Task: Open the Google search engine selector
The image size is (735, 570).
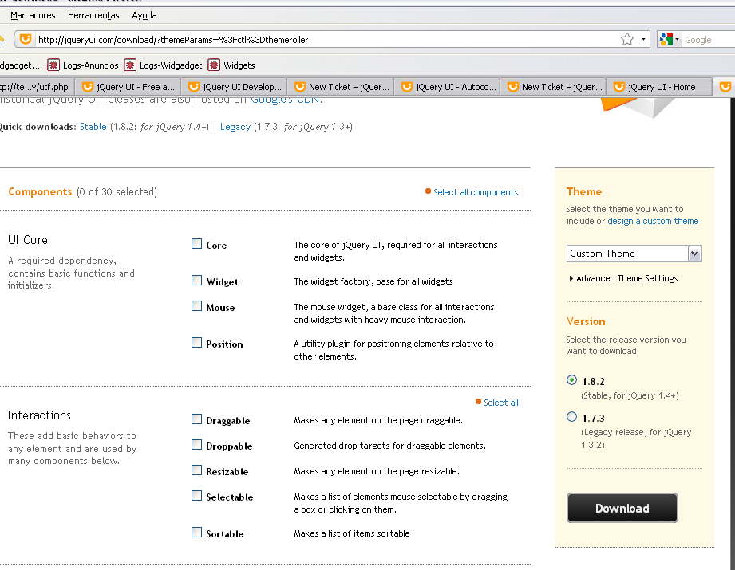Action: 669,39
